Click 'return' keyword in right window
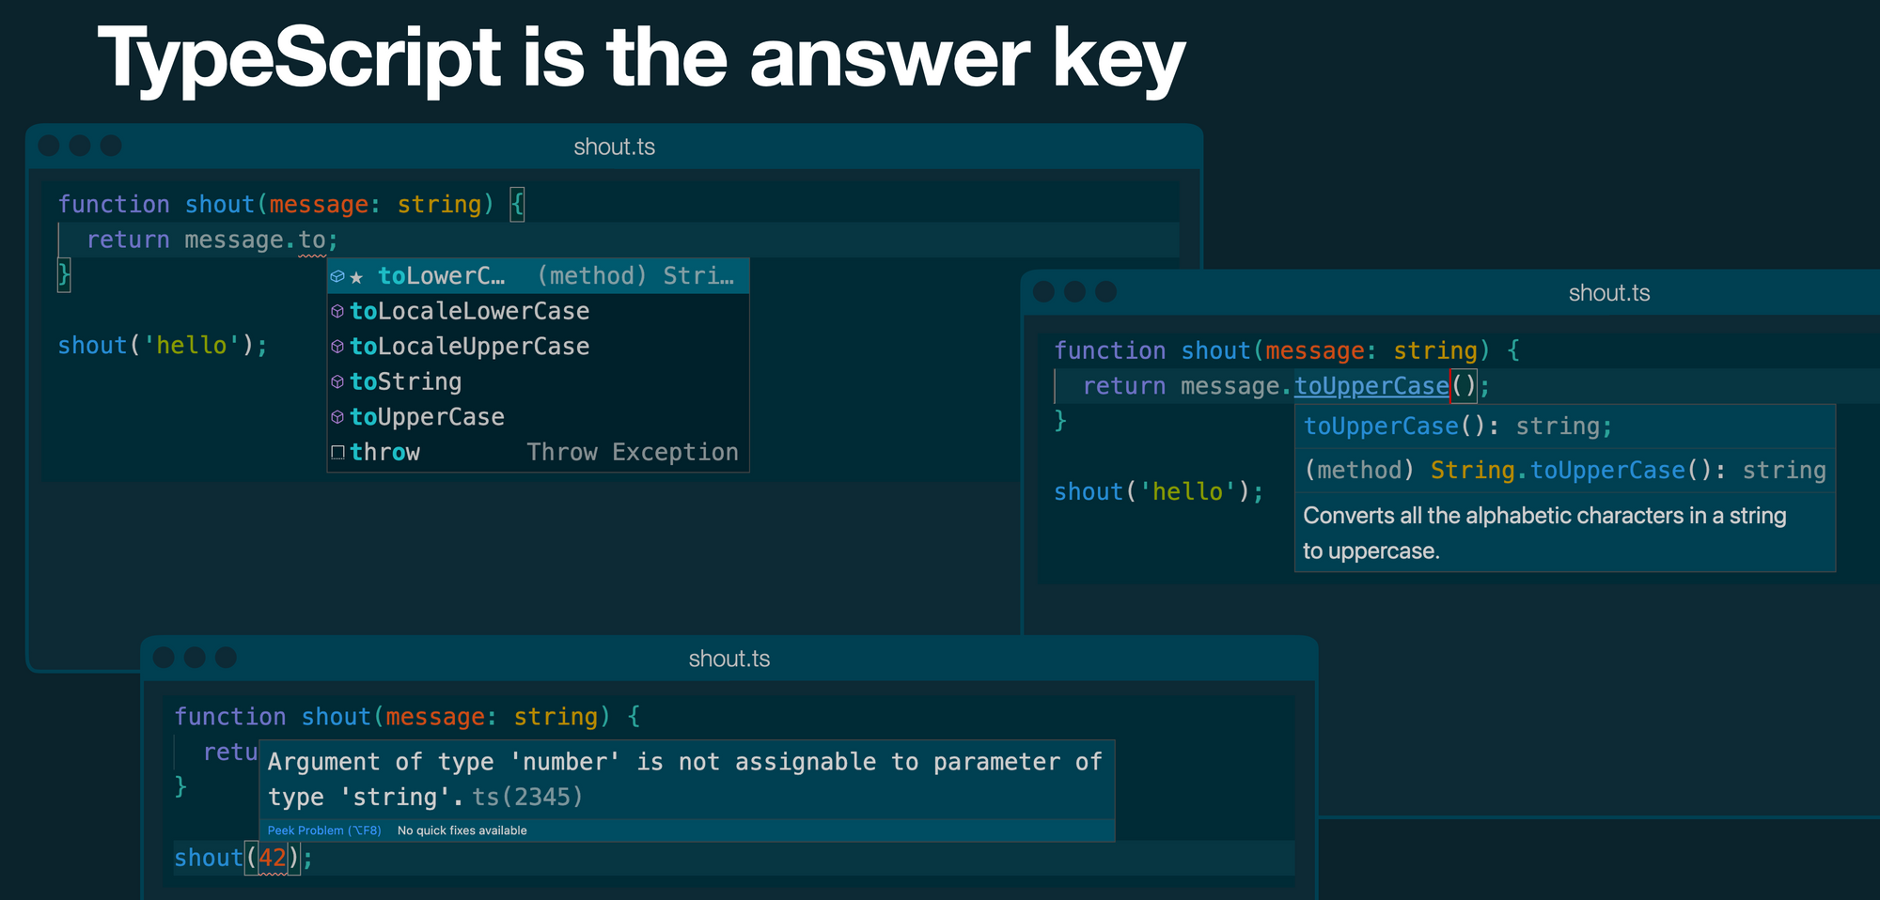Screen dimensions: 1880x900 (1124, 386)
